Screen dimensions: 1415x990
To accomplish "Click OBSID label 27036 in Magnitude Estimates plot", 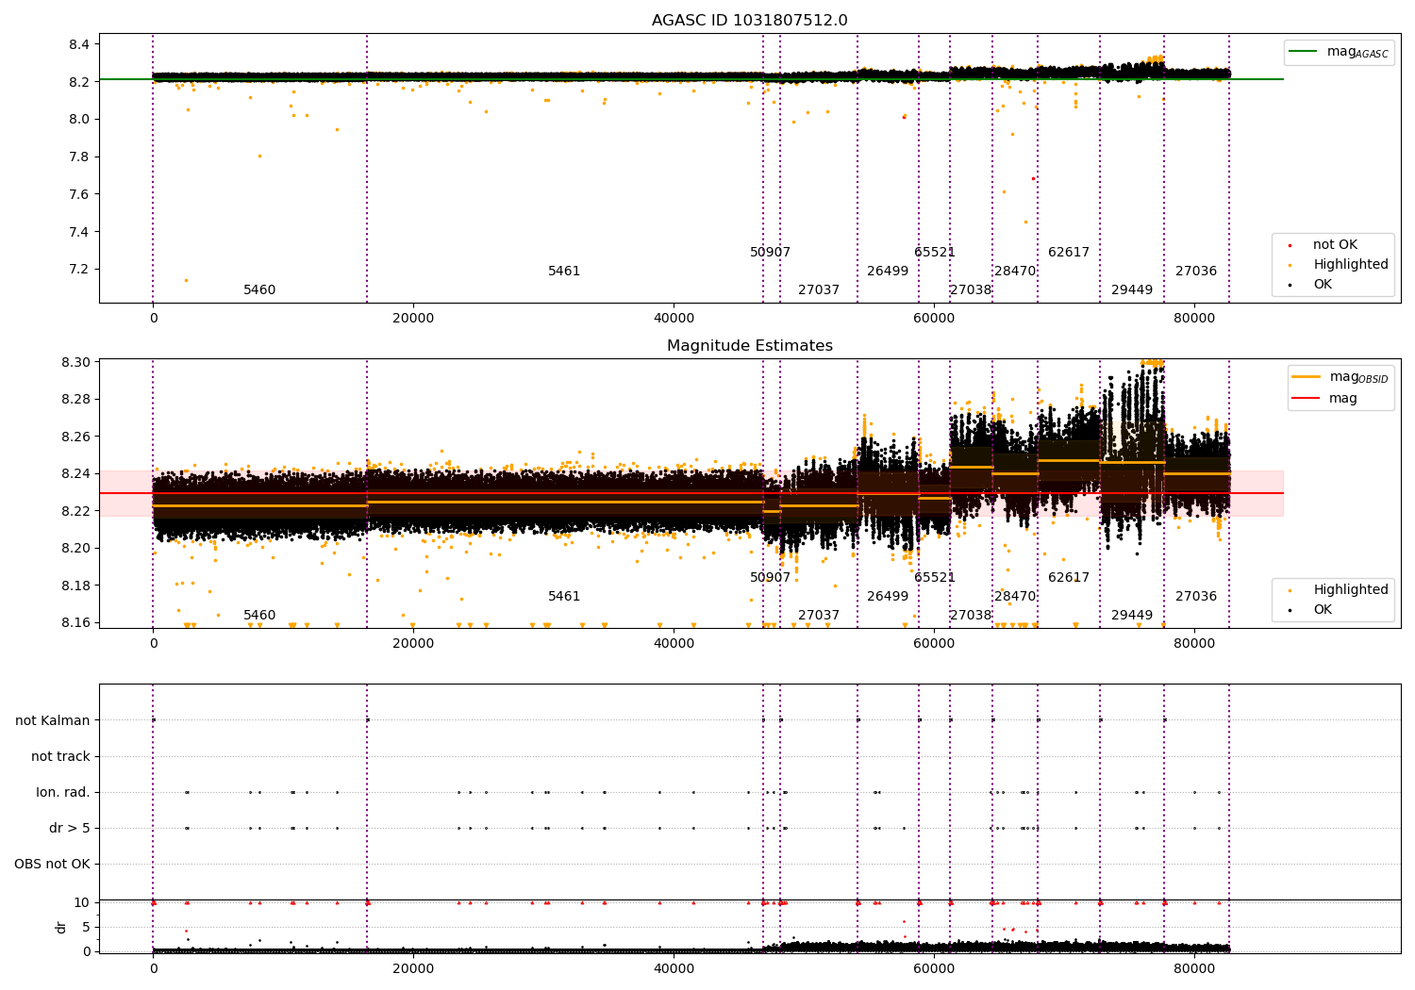I will click(x=1196, y=597).
